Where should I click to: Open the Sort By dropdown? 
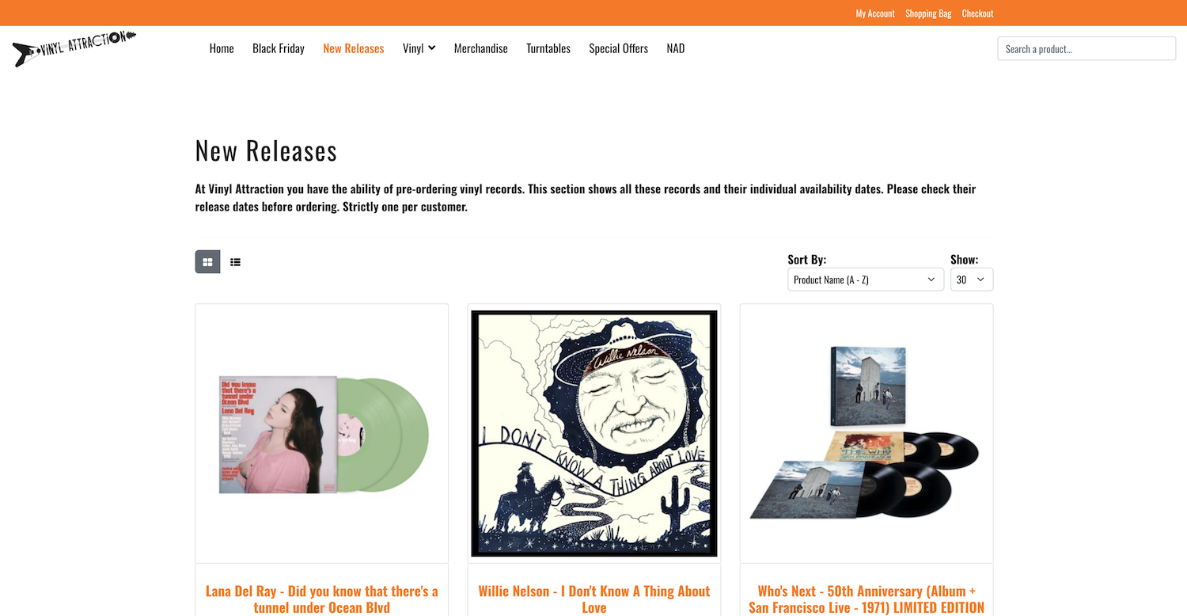click(x=865, y=279)
